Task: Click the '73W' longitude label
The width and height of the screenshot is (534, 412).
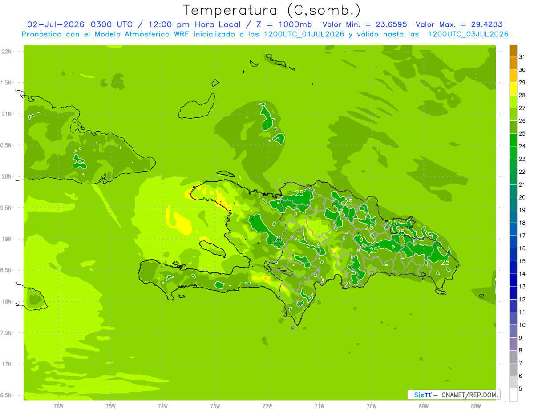Action: point(215,406)
